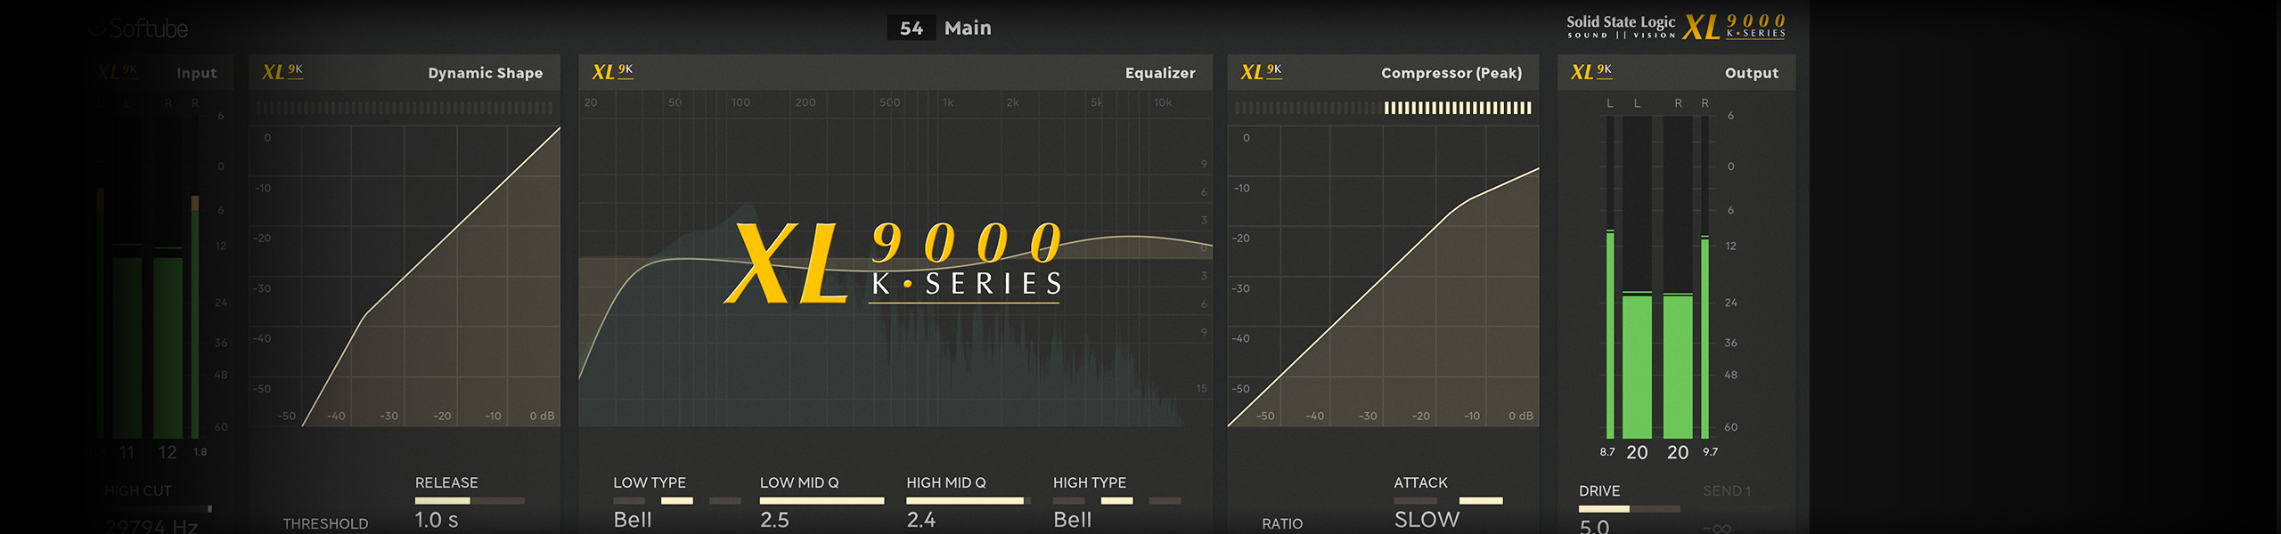The width and height of the screenshot is (2281, 534).
Task: Click the Release 1.0 s value
Action: [437, 520]
